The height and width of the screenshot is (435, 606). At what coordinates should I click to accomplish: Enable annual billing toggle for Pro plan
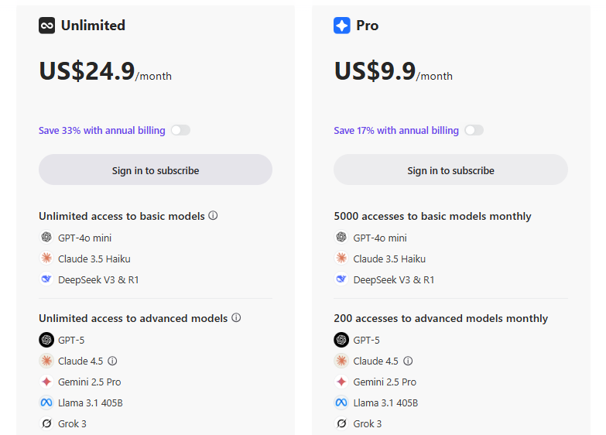tap(474, 130)
